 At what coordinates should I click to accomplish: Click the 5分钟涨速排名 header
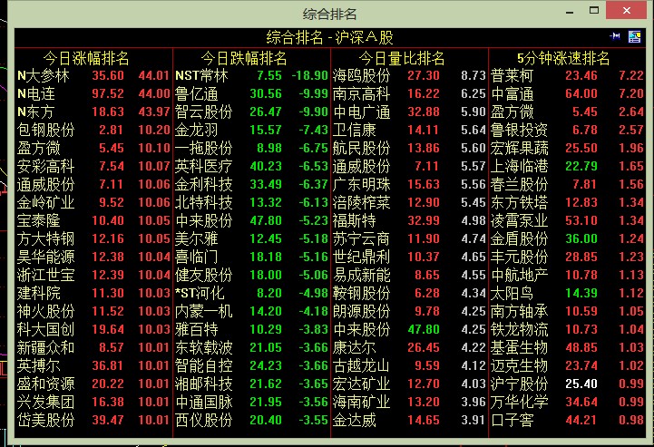(x=562, y=58)
